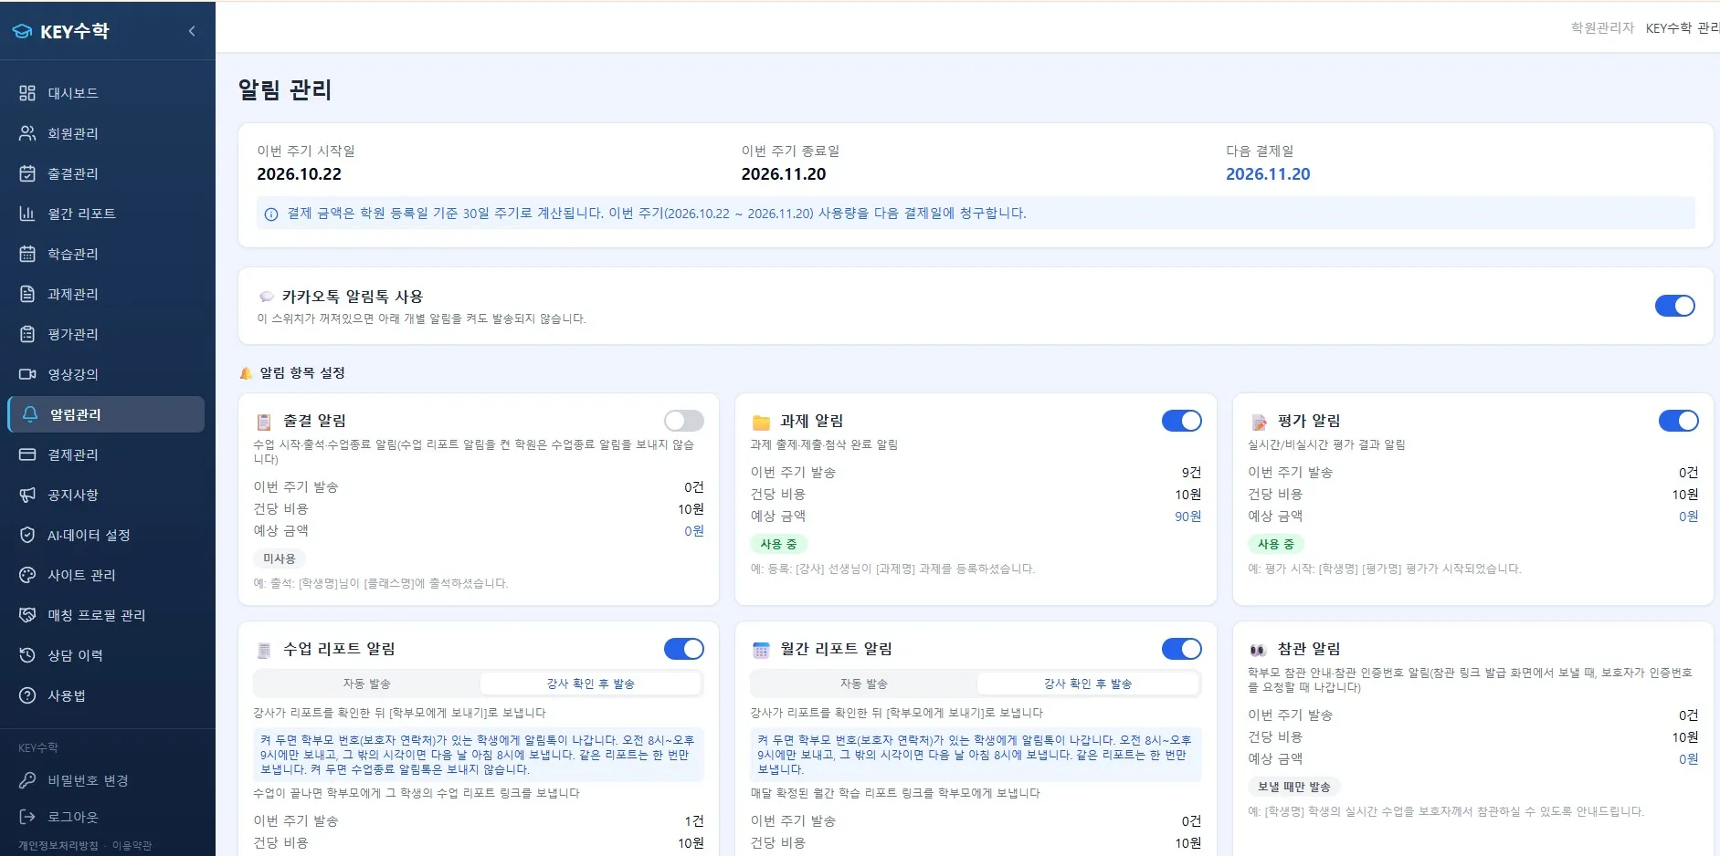Open 평가관리 clipboard icon
This screenshot has width=1720, height=856.
(27, 334)
